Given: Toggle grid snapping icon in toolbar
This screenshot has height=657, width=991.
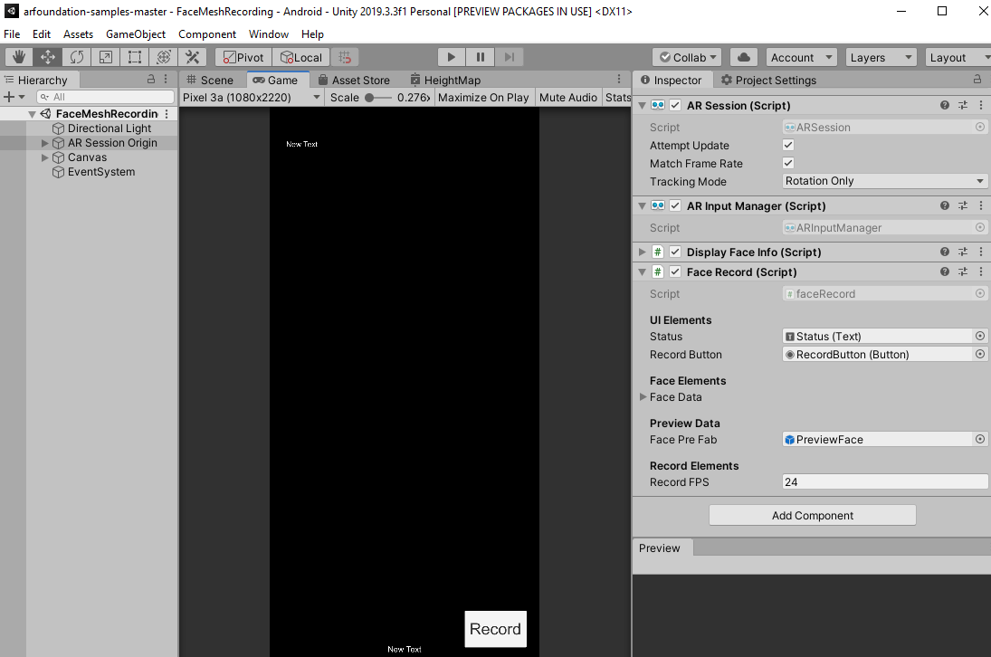Looking at the screenshot, I should [x=345, y=58].
